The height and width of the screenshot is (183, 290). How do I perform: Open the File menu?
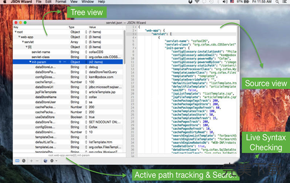click(x=39, y=1)
